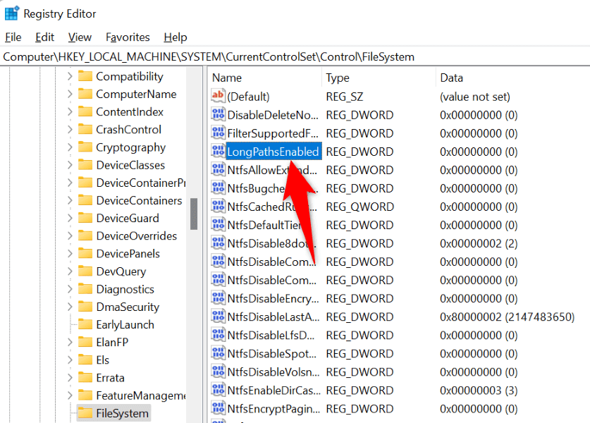
Task: Open the Help menu
Action: (x=176, y=37)
